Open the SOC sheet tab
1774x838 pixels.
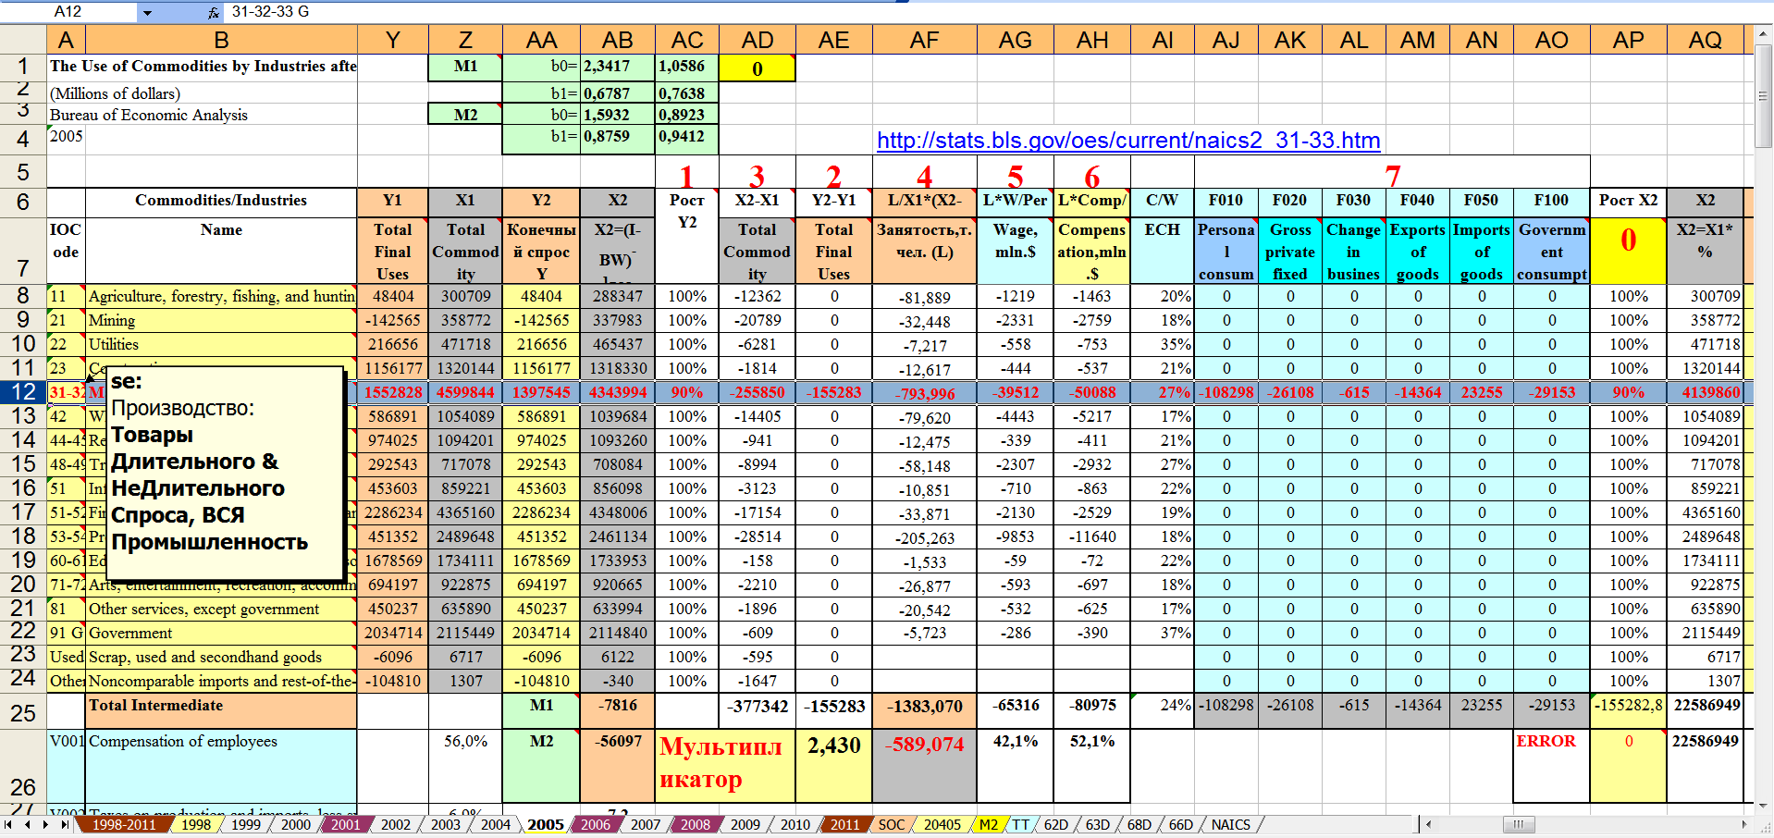point(891,824)
